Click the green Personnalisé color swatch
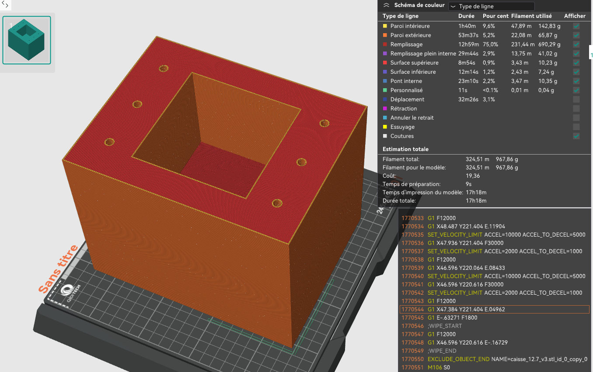This screenshot has height=372, width=593. click(x=385, y=90)
